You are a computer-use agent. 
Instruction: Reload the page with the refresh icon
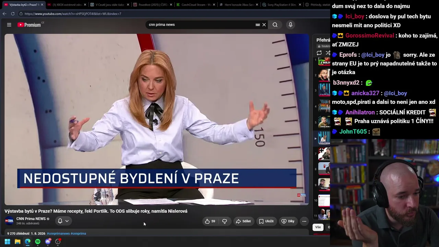point(13,14)
